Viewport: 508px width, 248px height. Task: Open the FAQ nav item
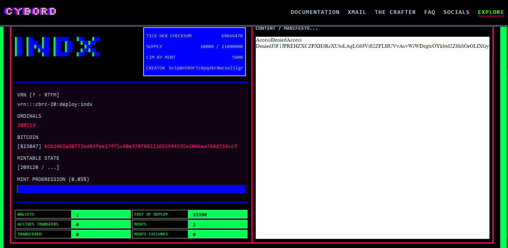pyautogui.click(x=430, y=12)
